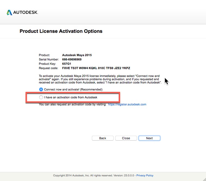Click the request code starting with FXVE

click(x=96, y=68)
